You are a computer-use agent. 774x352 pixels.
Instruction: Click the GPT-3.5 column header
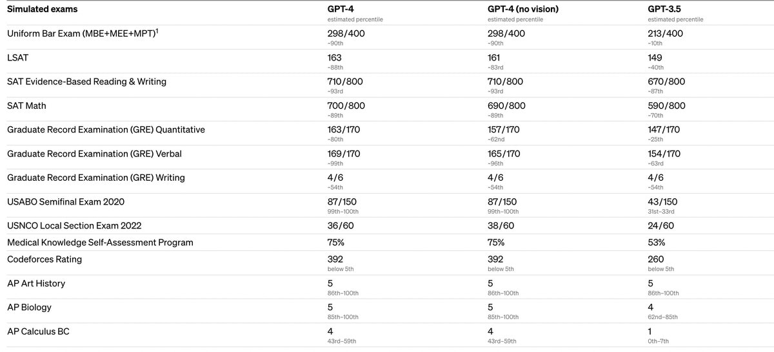pos(665,9)
